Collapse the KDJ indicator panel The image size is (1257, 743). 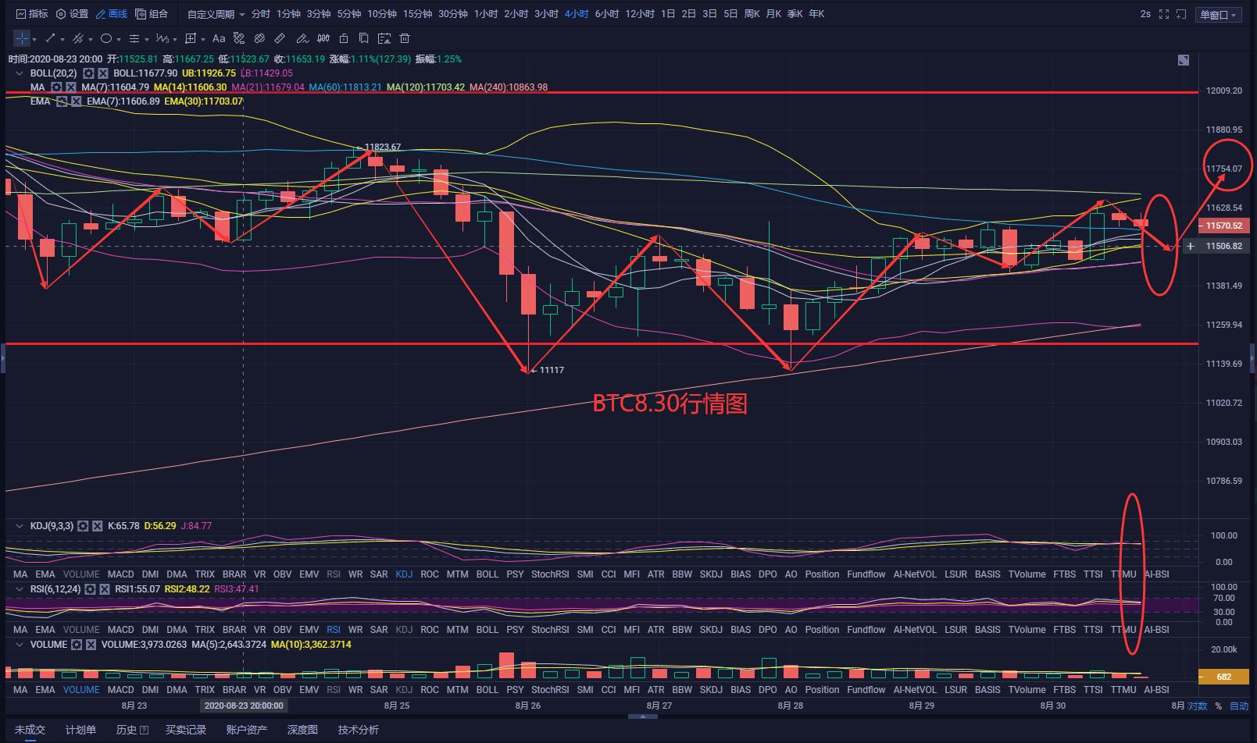(x=20, y=526)
